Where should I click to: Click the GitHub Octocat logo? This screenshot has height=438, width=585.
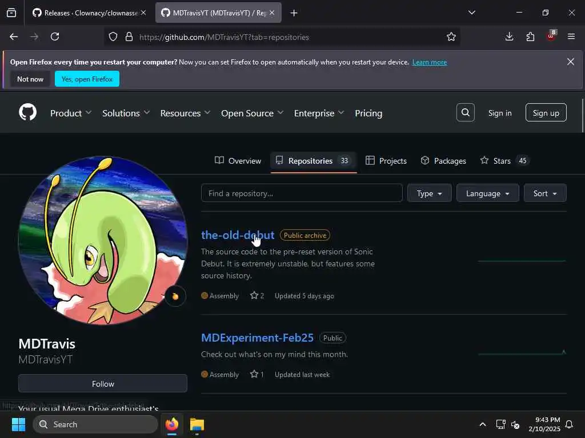click(x=27, y=112)
